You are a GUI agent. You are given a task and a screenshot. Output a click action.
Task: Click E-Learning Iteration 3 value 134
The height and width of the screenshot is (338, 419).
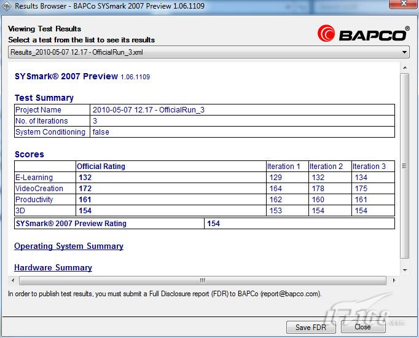coord(361,178)
